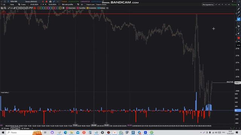The width and height of the screenshot is (241, 135).
Task: Open the Windows Start menu
Action: click(x=3, y=132)
